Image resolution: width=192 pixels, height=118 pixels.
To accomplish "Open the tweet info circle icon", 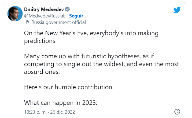I will [x=177, y=112].
